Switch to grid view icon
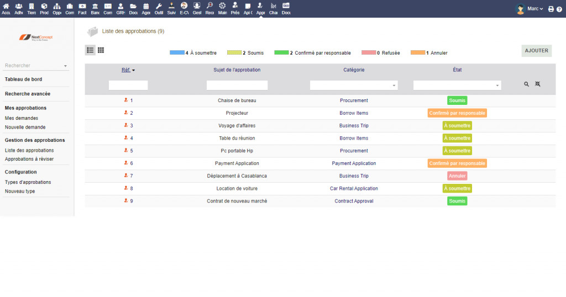Screen dimensions: 566x297 101,50
